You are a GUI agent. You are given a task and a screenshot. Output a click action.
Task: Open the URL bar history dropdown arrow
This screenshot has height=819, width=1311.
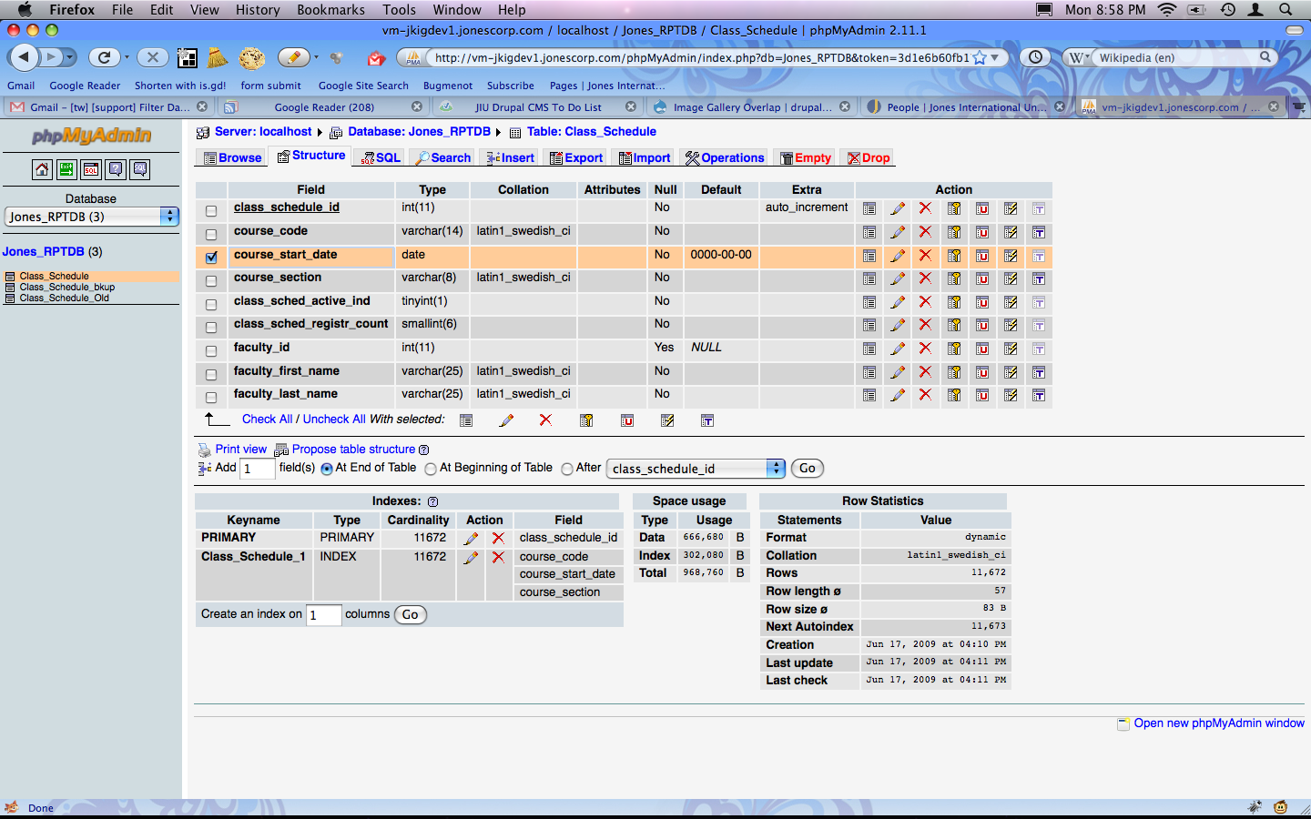(x=995, y=57)
